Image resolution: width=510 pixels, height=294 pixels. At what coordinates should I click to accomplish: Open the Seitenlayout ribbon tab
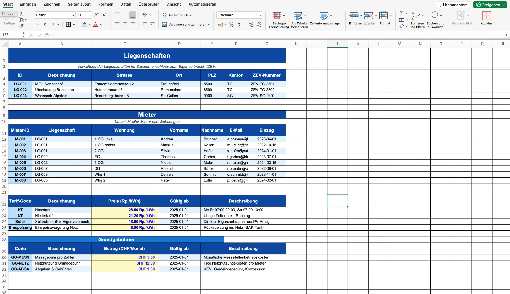(x=79, y=4)
